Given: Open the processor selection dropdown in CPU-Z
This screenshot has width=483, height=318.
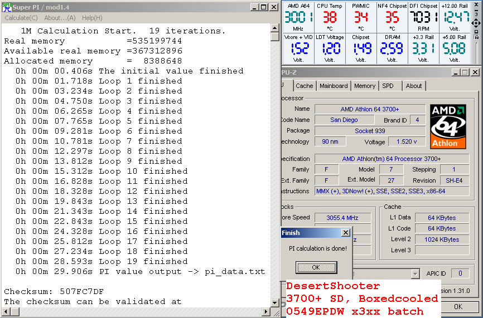Looking at the screenshot, I should pyautogui.click(x=415, y=273).
